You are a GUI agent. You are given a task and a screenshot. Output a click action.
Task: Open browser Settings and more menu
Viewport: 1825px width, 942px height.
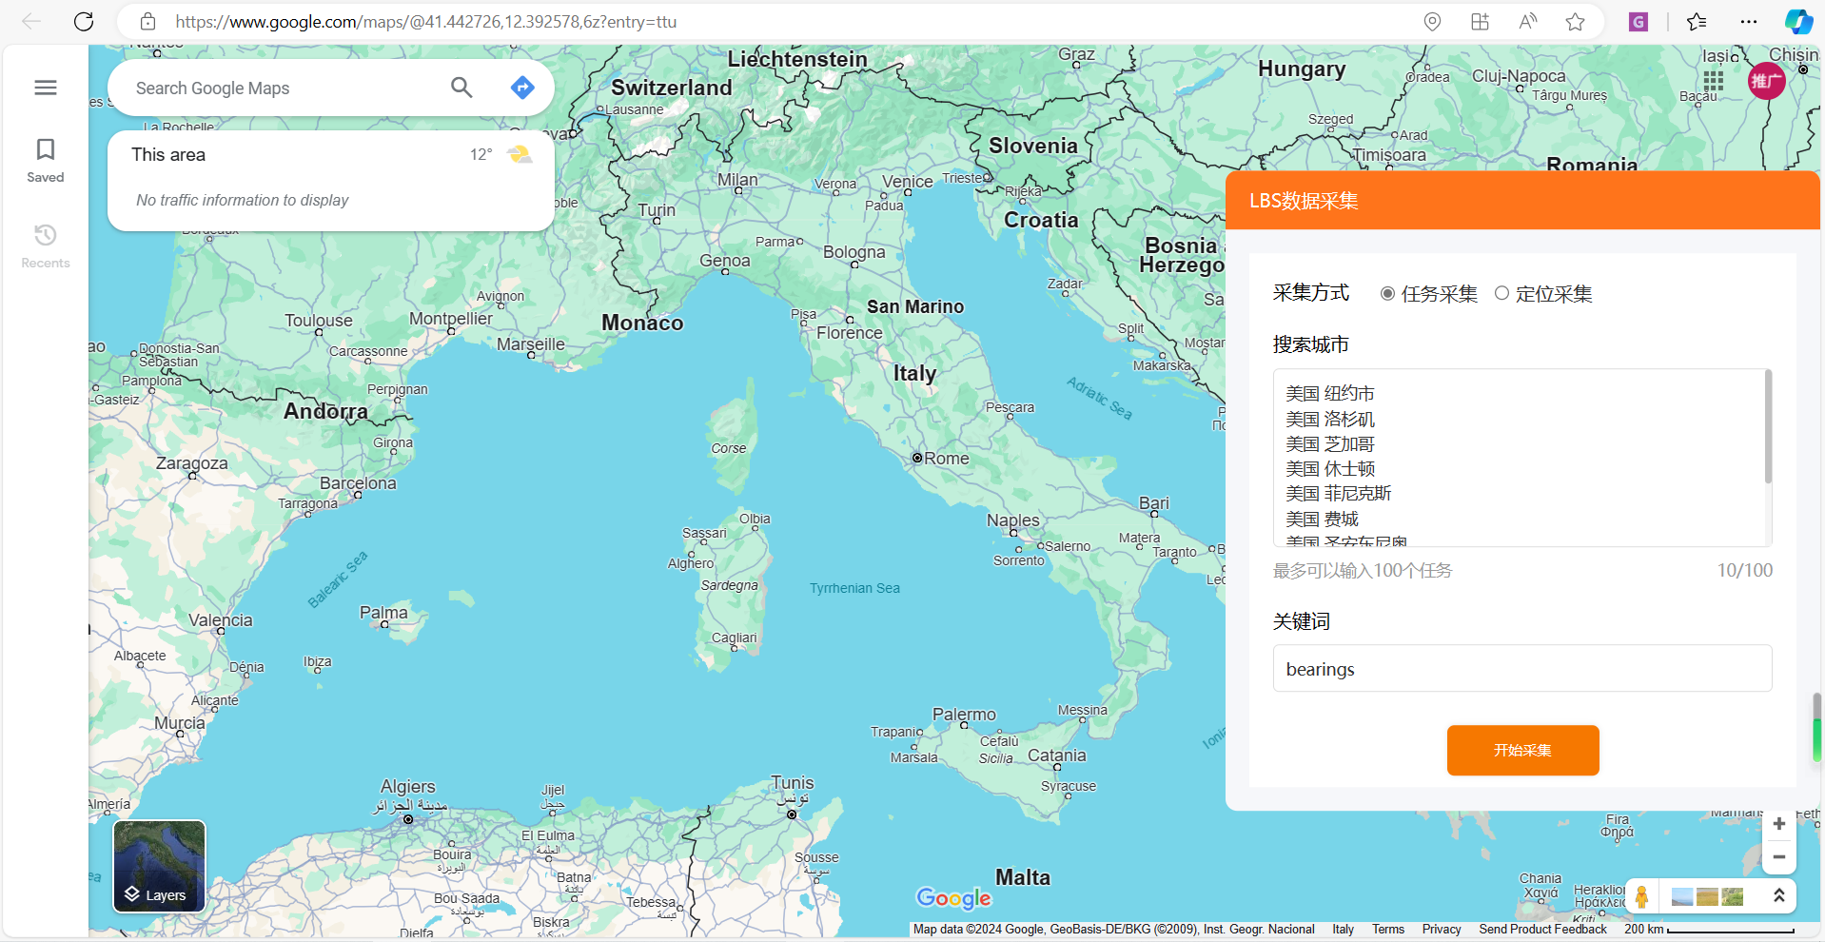[x=1749, y=22]
